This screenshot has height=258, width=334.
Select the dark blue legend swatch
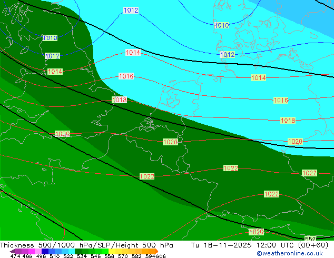[x=45, y=251]
